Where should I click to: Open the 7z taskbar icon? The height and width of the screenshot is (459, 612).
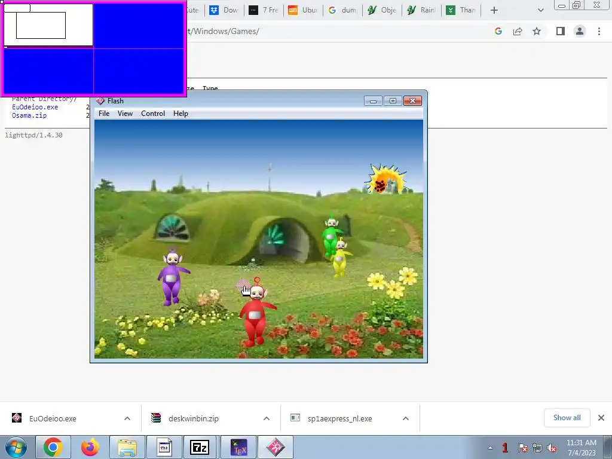200,447
